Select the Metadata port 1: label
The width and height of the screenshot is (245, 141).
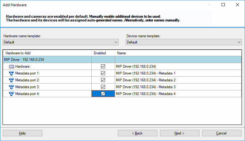pos(27,73)
